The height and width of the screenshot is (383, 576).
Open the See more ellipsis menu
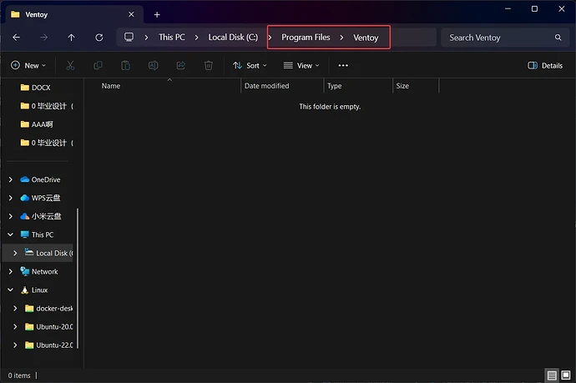tap(343, 65)
